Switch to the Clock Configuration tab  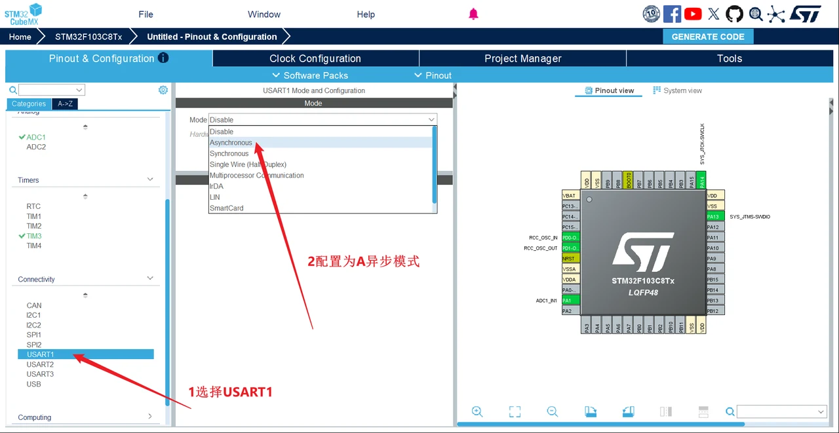(x=315, y=58)
